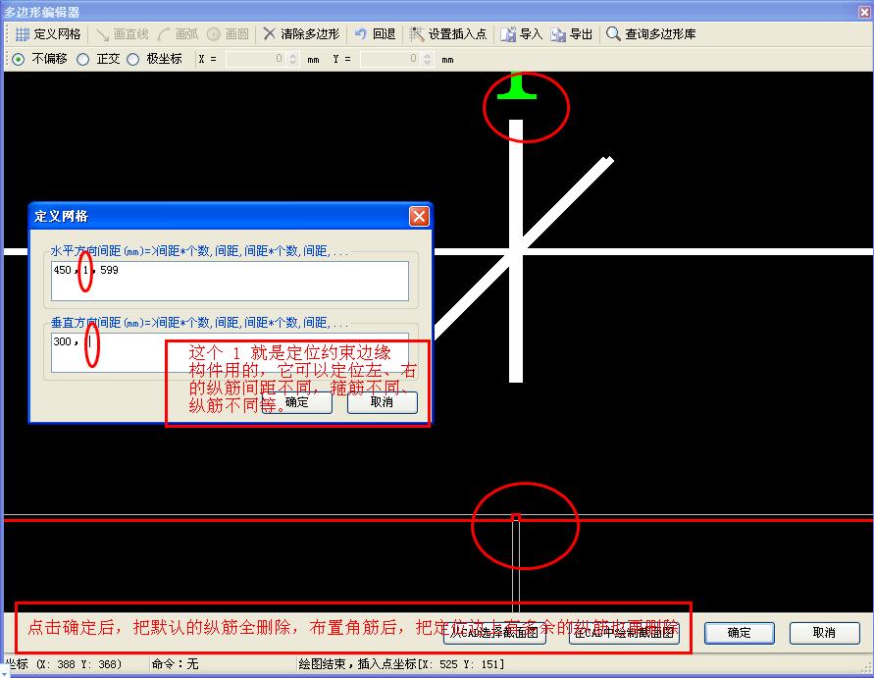874x678 pixels.
Task: Click 设置插入点 set insertion point tool
Action: 447,34
